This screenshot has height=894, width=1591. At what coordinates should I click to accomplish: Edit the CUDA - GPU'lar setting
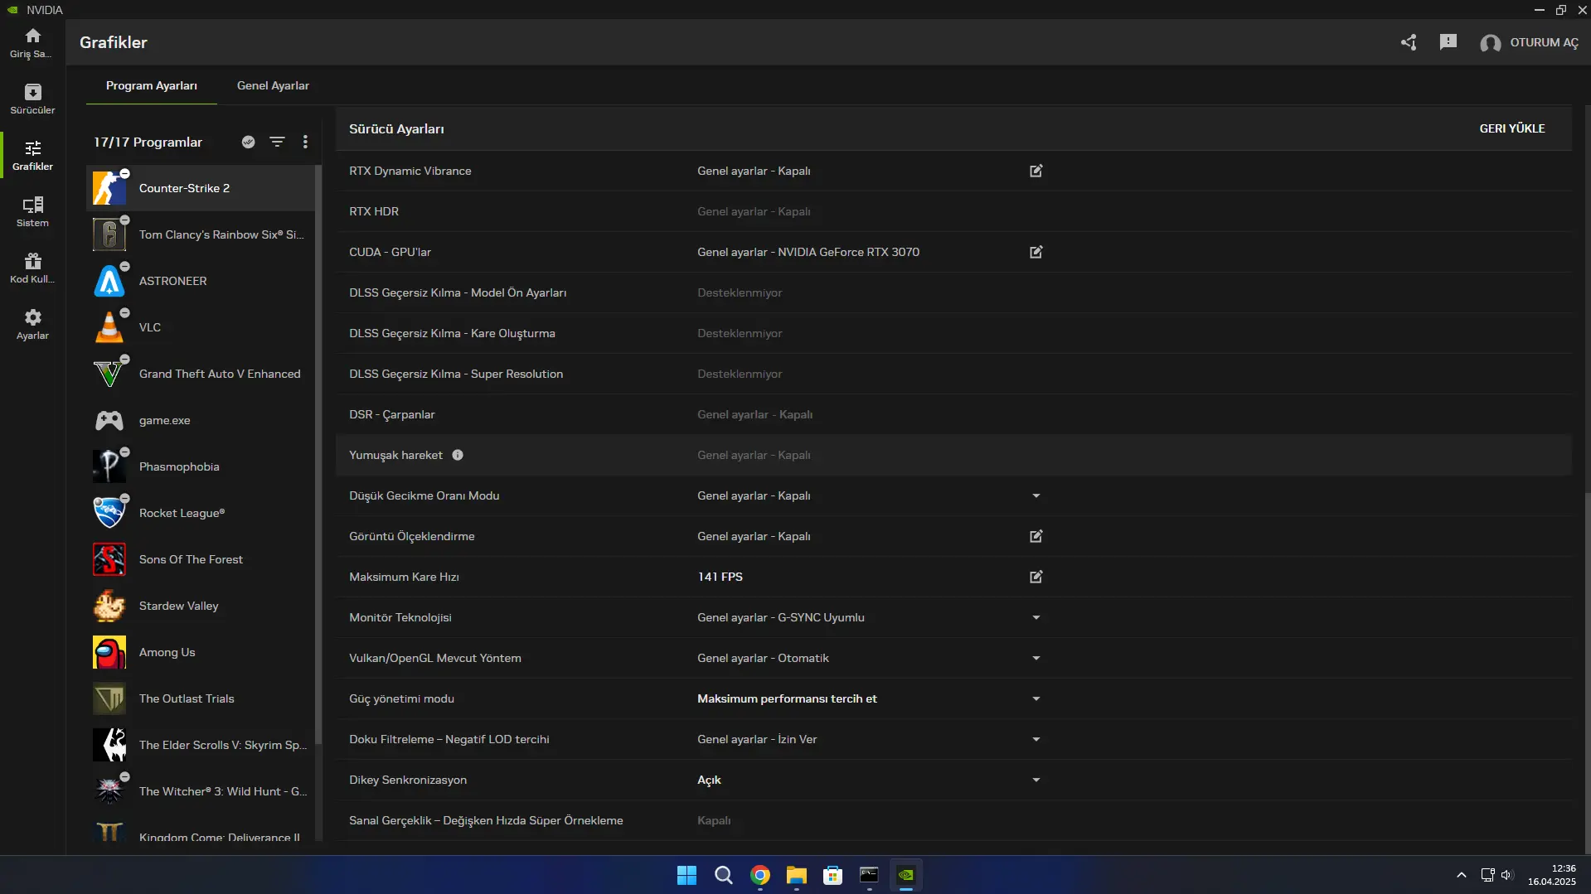(1036, 252)
